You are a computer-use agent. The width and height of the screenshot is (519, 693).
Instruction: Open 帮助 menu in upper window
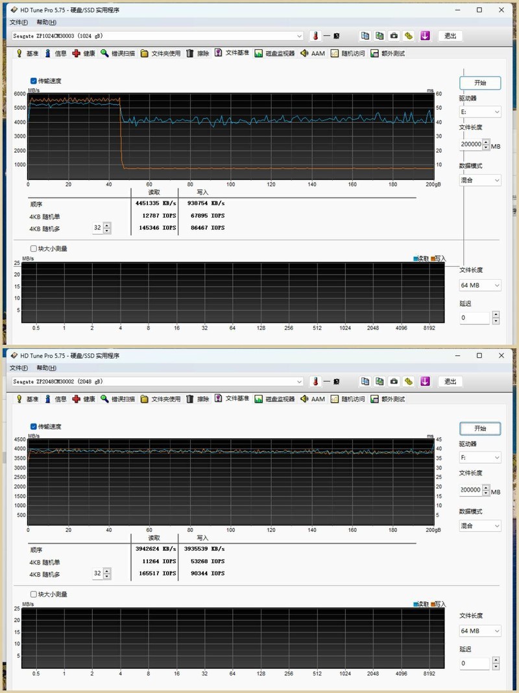[x=46, y=22]
